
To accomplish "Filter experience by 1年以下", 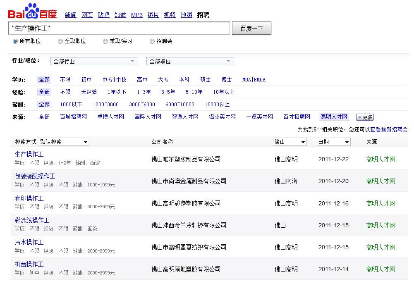I will [x=117, y=92].
